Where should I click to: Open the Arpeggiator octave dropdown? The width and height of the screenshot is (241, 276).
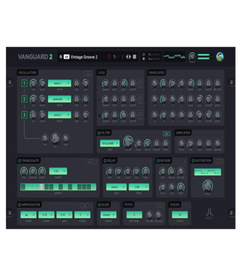tap(83, 215)
